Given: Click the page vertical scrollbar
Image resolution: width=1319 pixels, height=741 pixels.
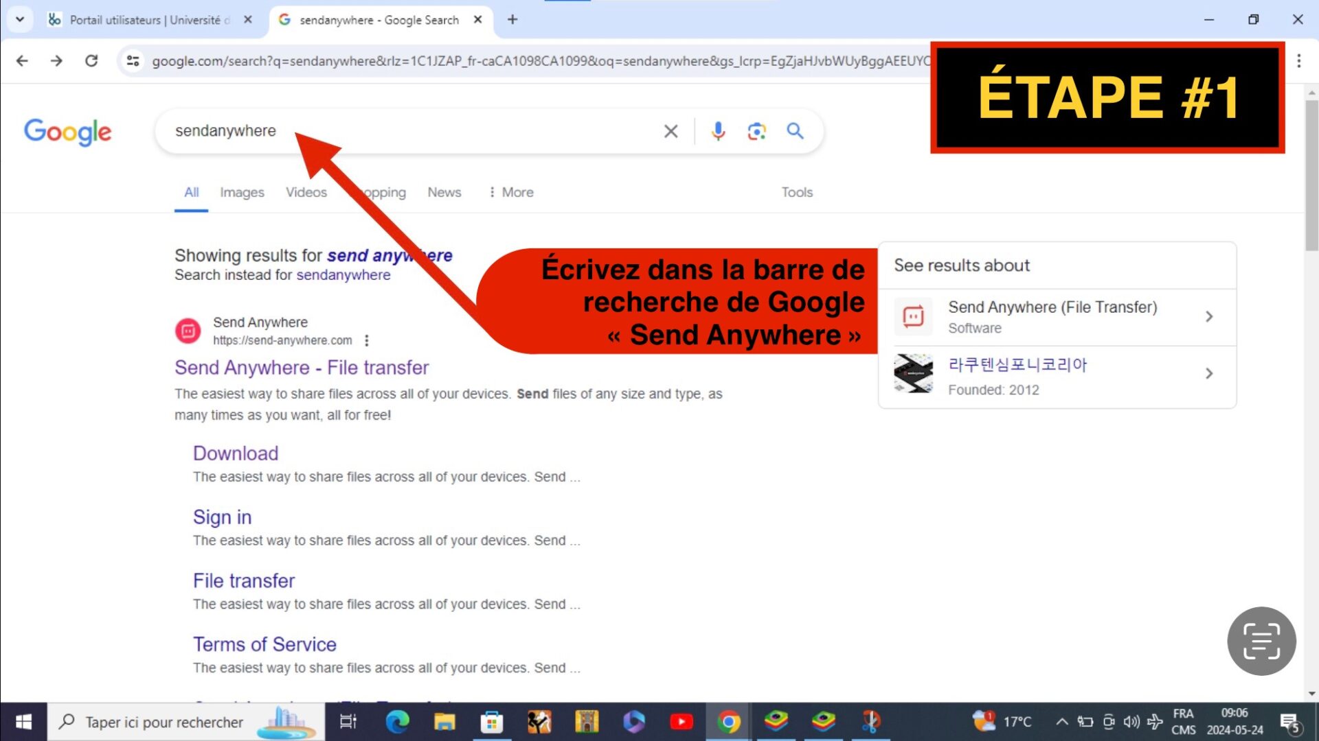Looking at the screenshot, I should pyautogui.click(x=1311, y=176).
